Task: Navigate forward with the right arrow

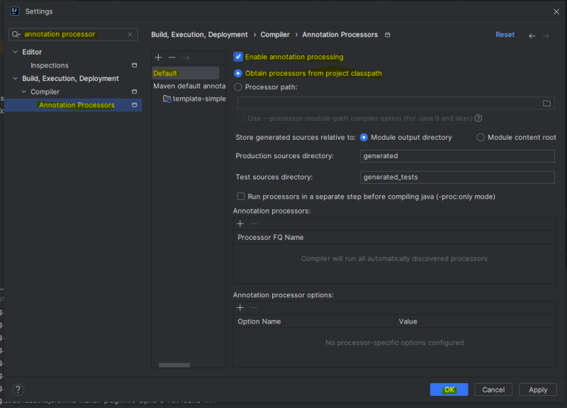Action: (x=546, y=35)
